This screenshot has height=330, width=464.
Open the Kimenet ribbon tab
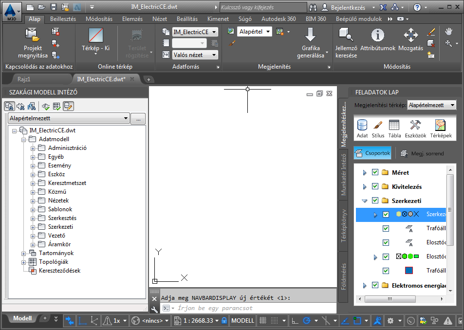point(218,19)
